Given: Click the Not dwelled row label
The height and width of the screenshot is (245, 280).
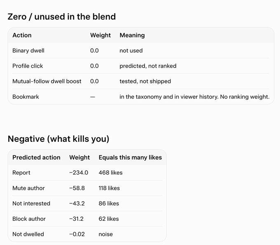Looking at the screenshot, I should 28,234.
